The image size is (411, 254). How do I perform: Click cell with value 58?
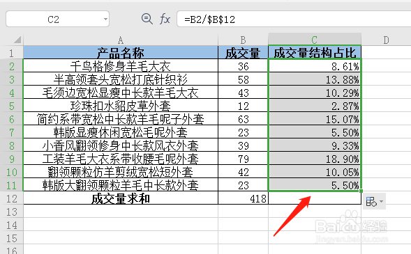pos(243,79)
